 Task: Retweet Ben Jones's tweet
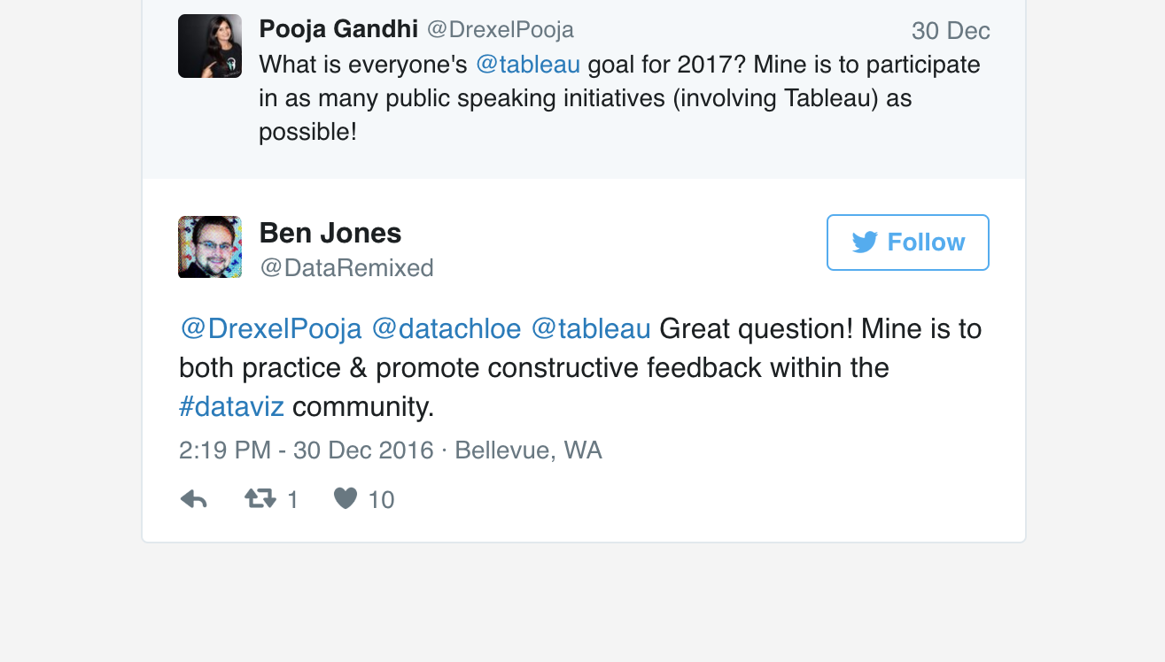pyautogui.click(x=260, y=500)
